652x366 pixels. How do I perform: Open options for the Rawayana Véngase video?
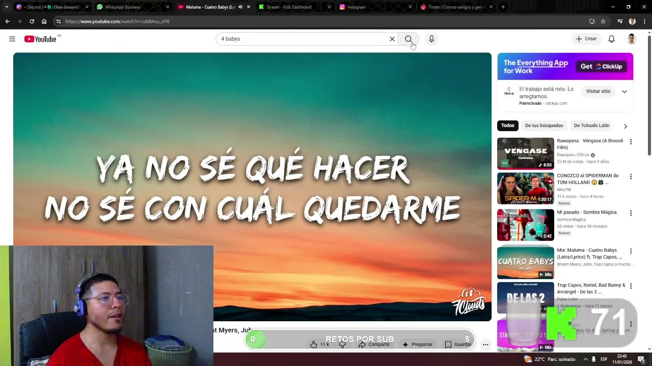click(631, 142)
